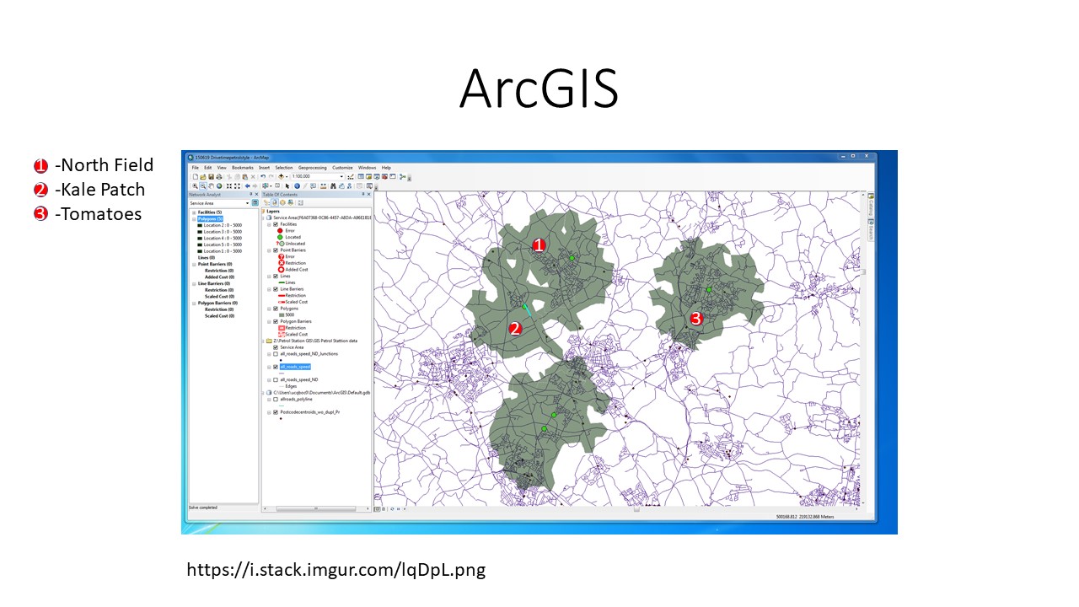1079x607 pixels.
Task: Select the Zoom In tool
Action: tap(195, 185)
